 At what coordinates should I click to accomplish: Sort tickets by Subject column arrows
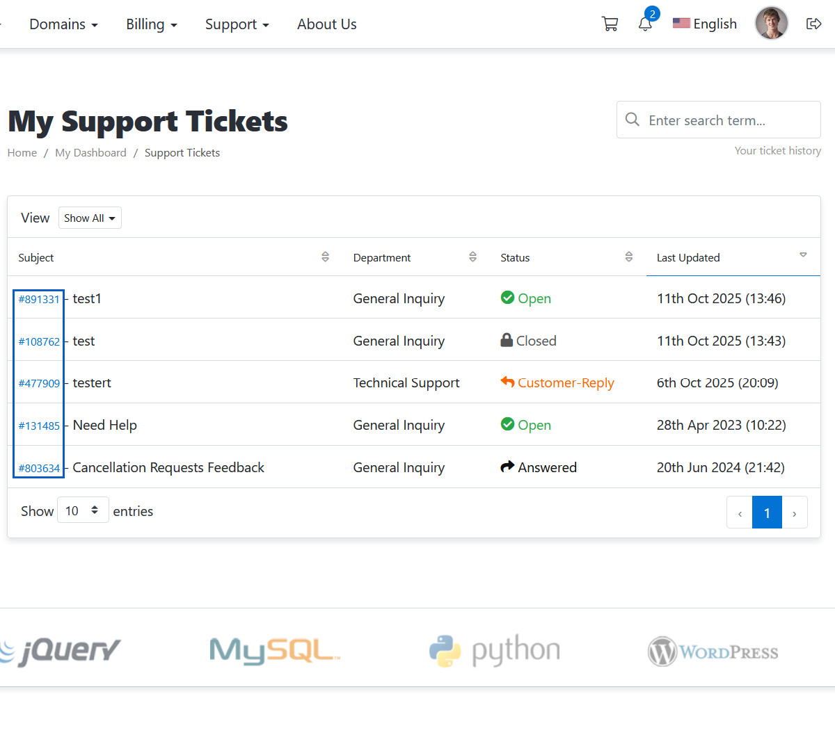click(325, 257)
